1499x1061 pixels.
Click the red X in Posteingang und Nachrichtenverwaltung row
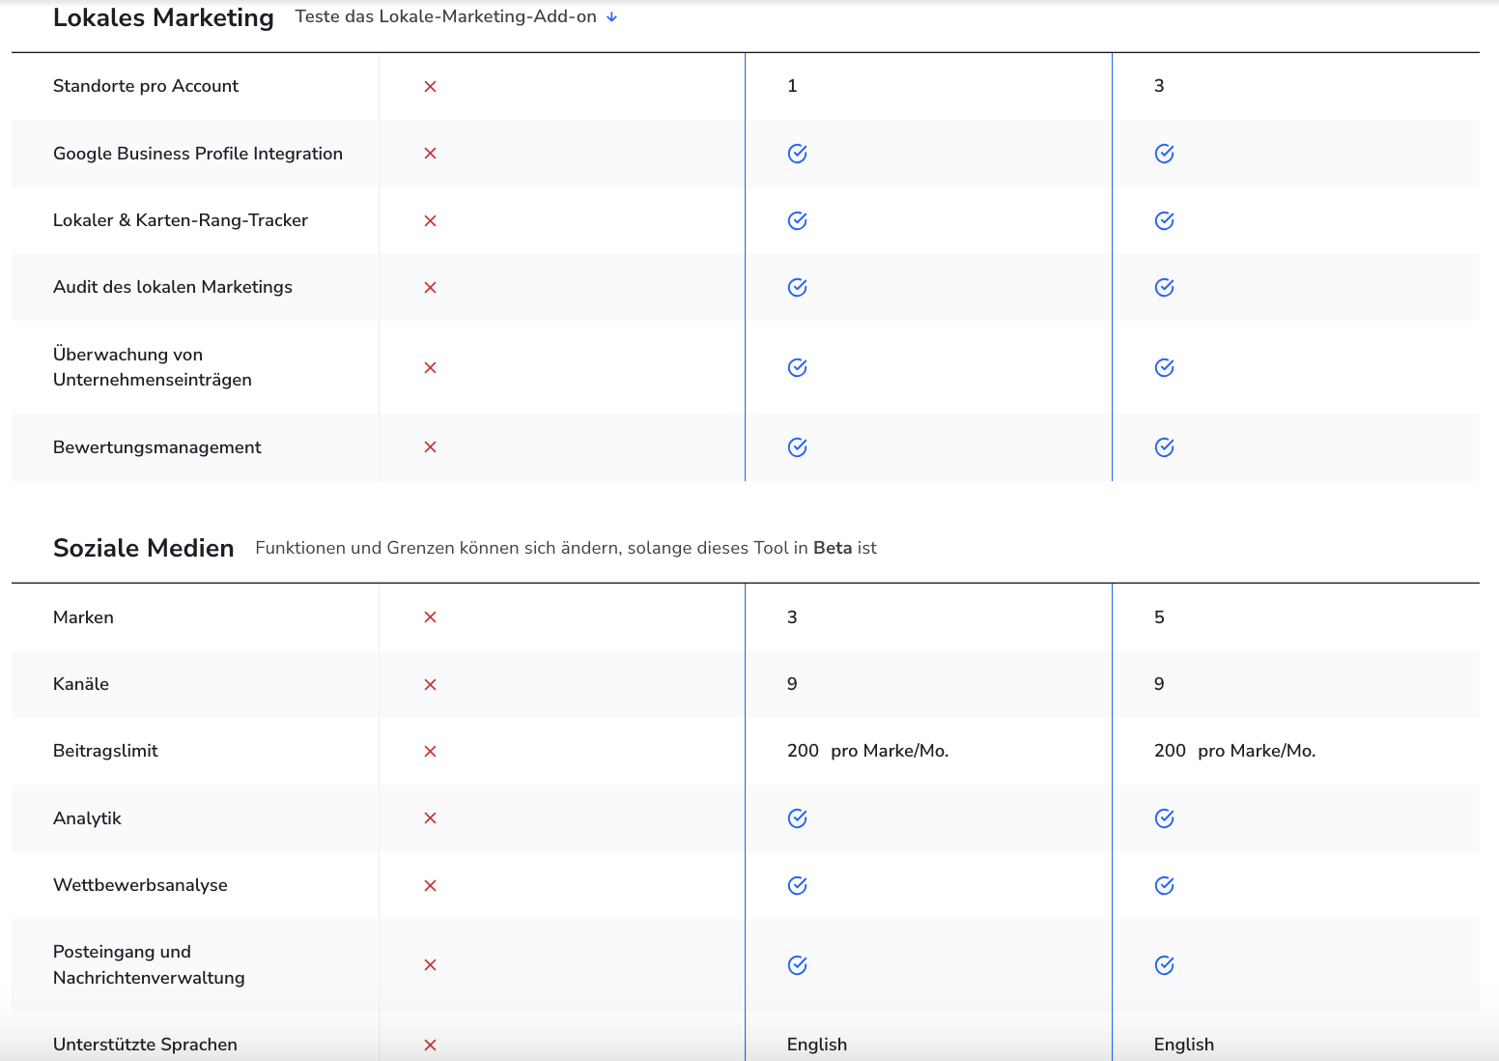pyautogui.click(x=431, y=965)
